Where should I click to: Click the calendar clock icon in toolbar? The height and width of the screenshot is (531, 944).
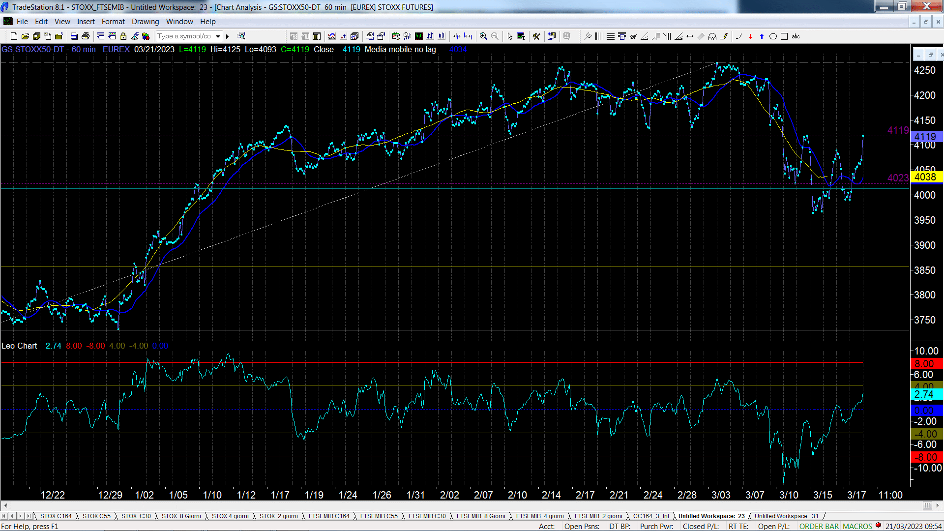pyautogui.click(x=396, y=36)
